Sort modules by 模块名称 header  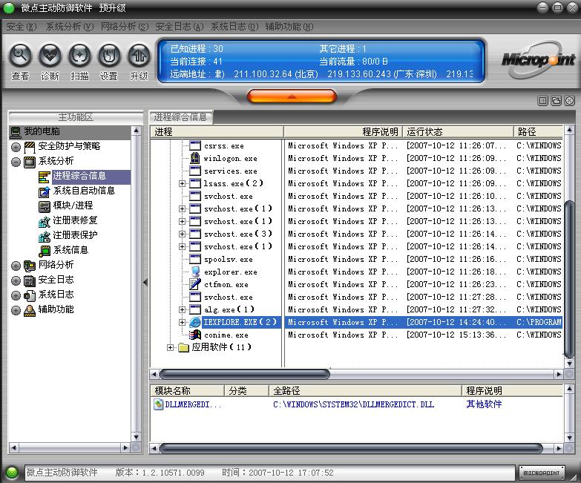click(188, 391)
